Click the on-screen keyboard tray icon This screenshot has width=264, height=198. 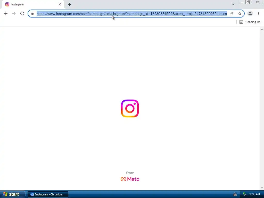pyautogui.click(x=235, y=194)
